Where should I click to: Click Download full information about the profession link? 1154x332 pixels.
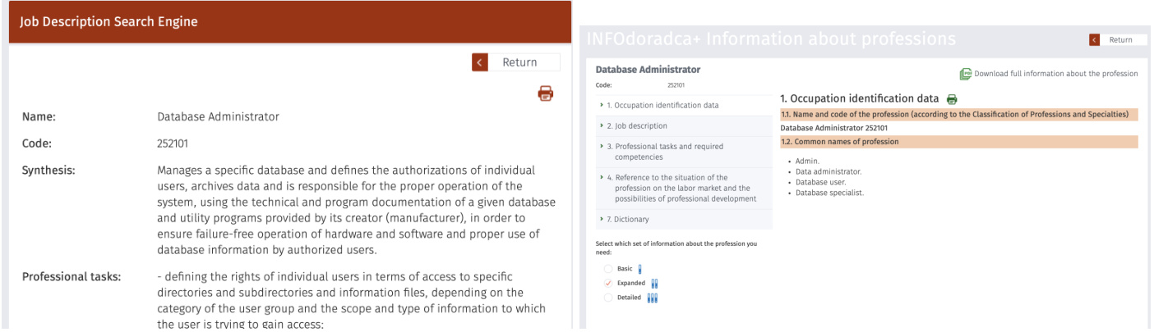coord(1055,74)
